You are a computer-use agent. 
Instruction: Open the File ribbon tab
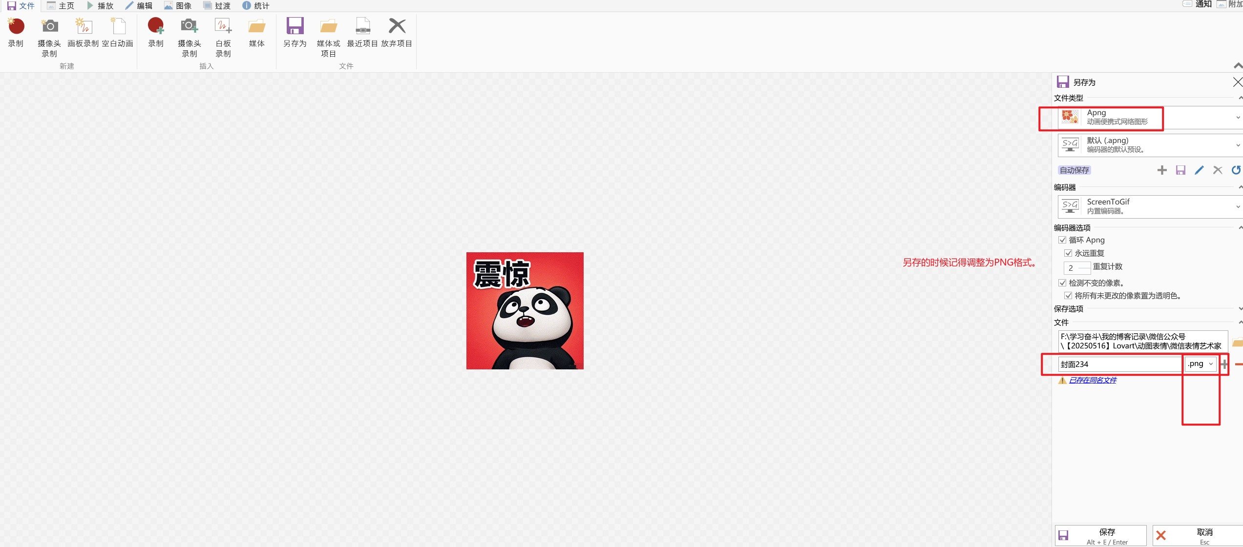tap(21, 5)
